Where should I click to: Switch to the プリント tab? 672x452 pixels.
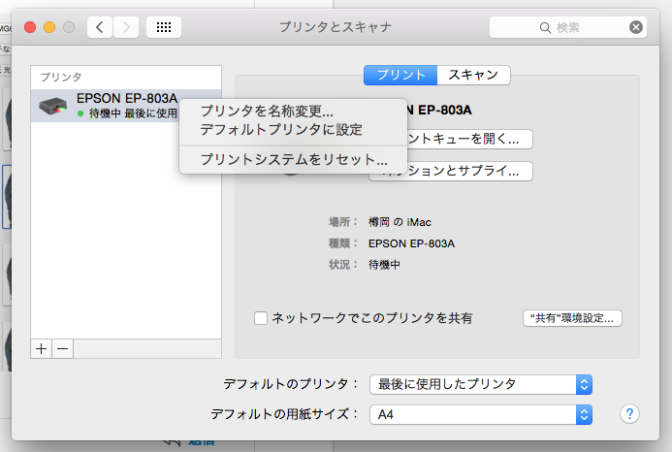400,75
